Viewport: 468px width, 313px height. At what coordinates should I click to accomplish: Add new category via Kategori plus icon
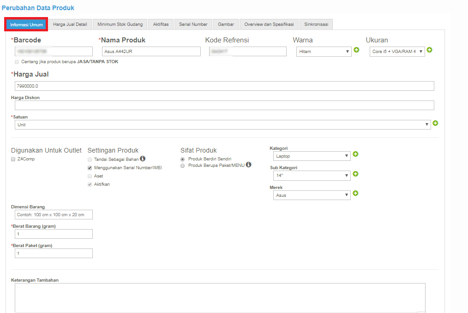tap(355, 154)
